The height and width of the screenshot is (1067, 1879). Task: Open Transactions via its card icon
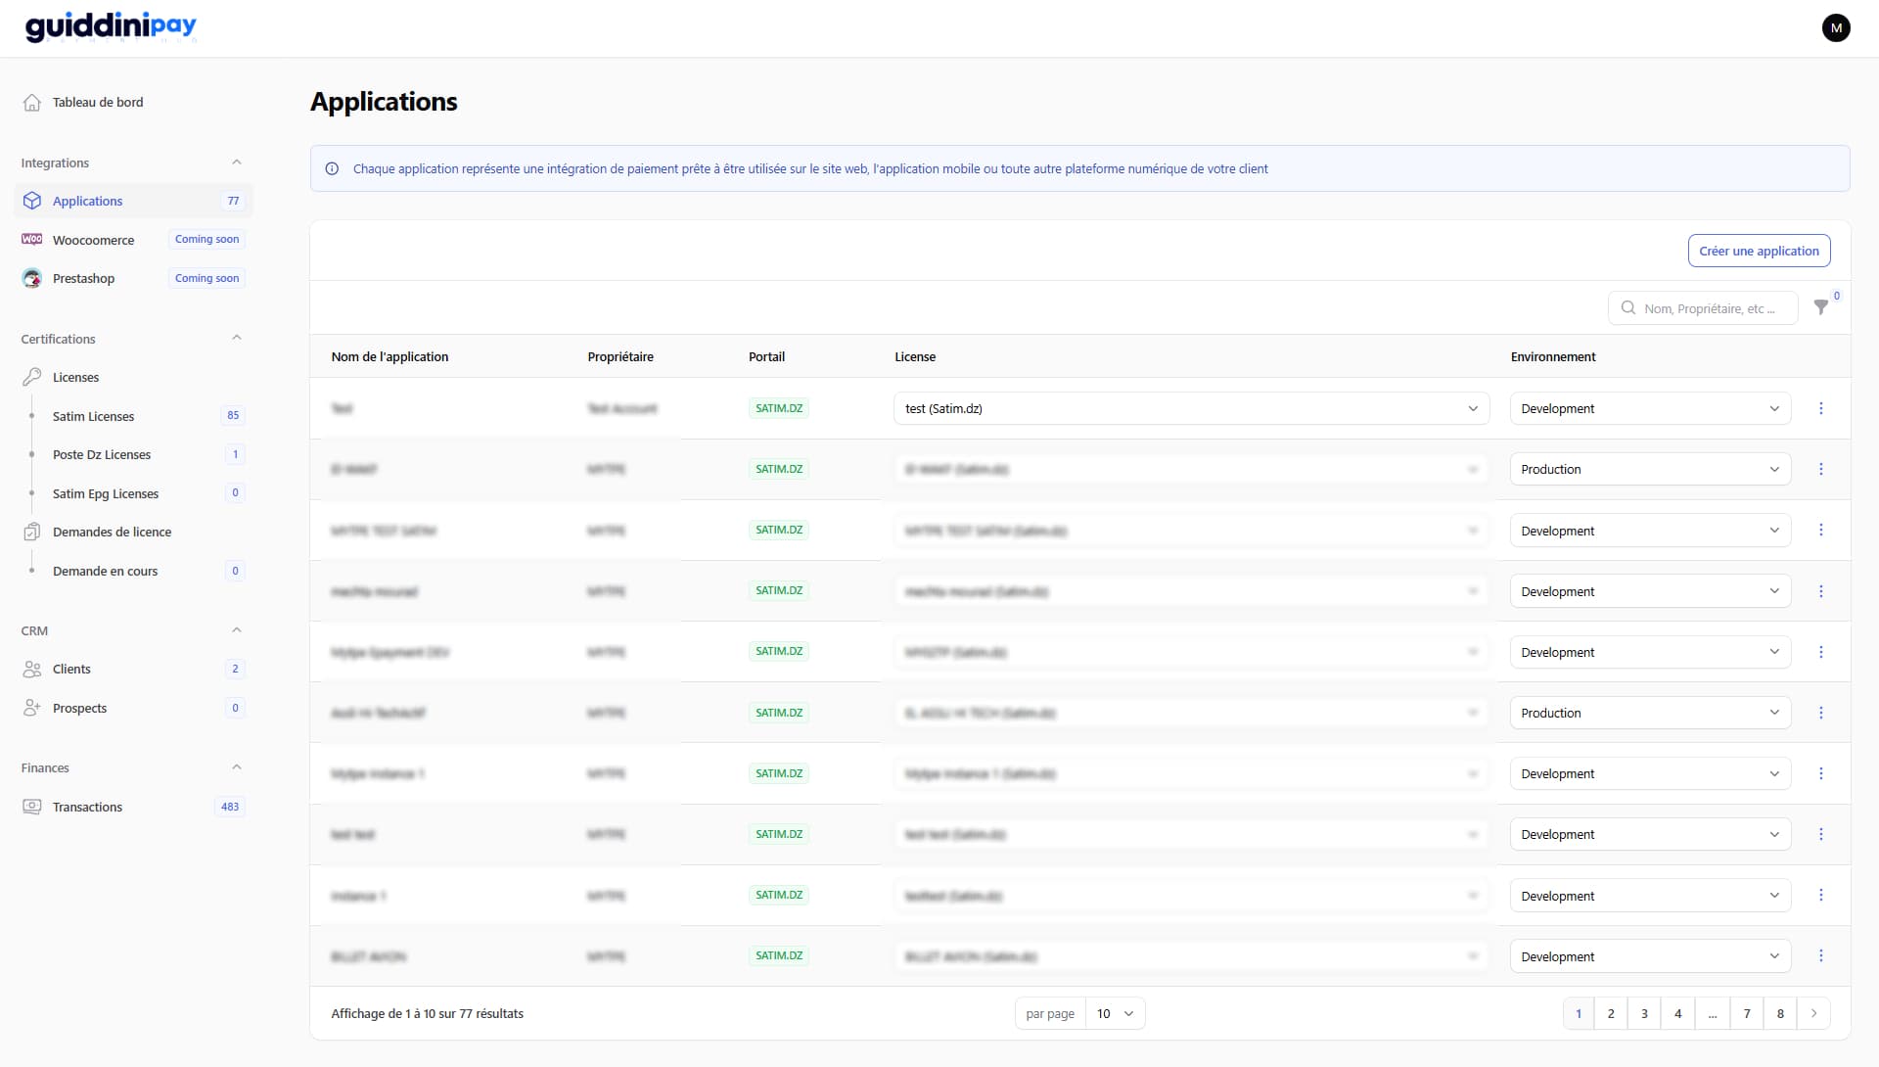coord(32,806)
